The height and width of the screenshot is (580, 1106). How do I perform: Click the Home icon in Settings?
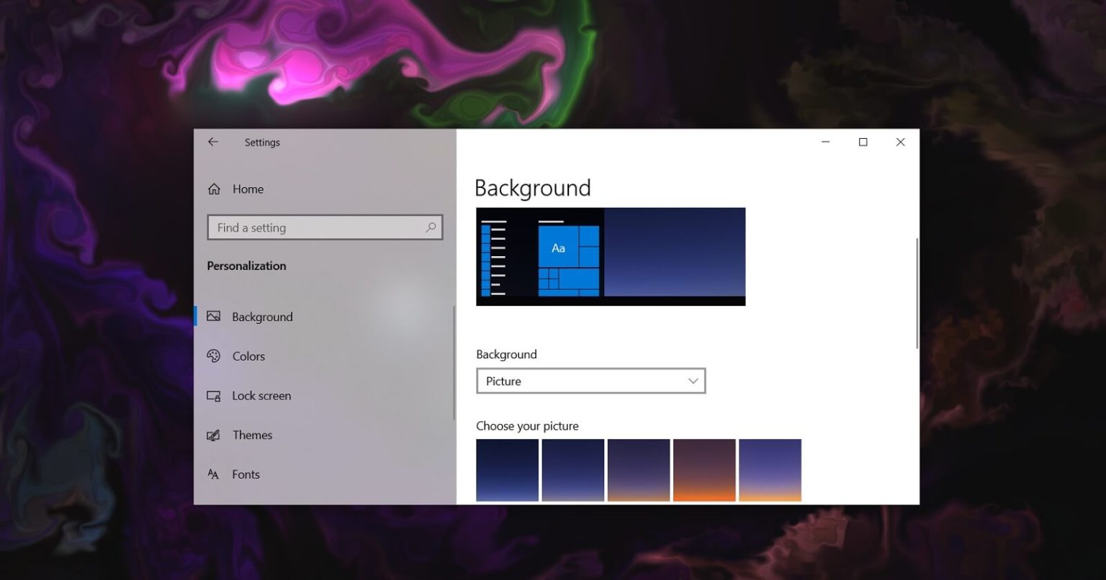[x=213, y=189]
